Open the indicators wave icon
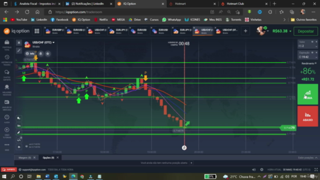Viewport: 320px width, 180px height. 19,140
